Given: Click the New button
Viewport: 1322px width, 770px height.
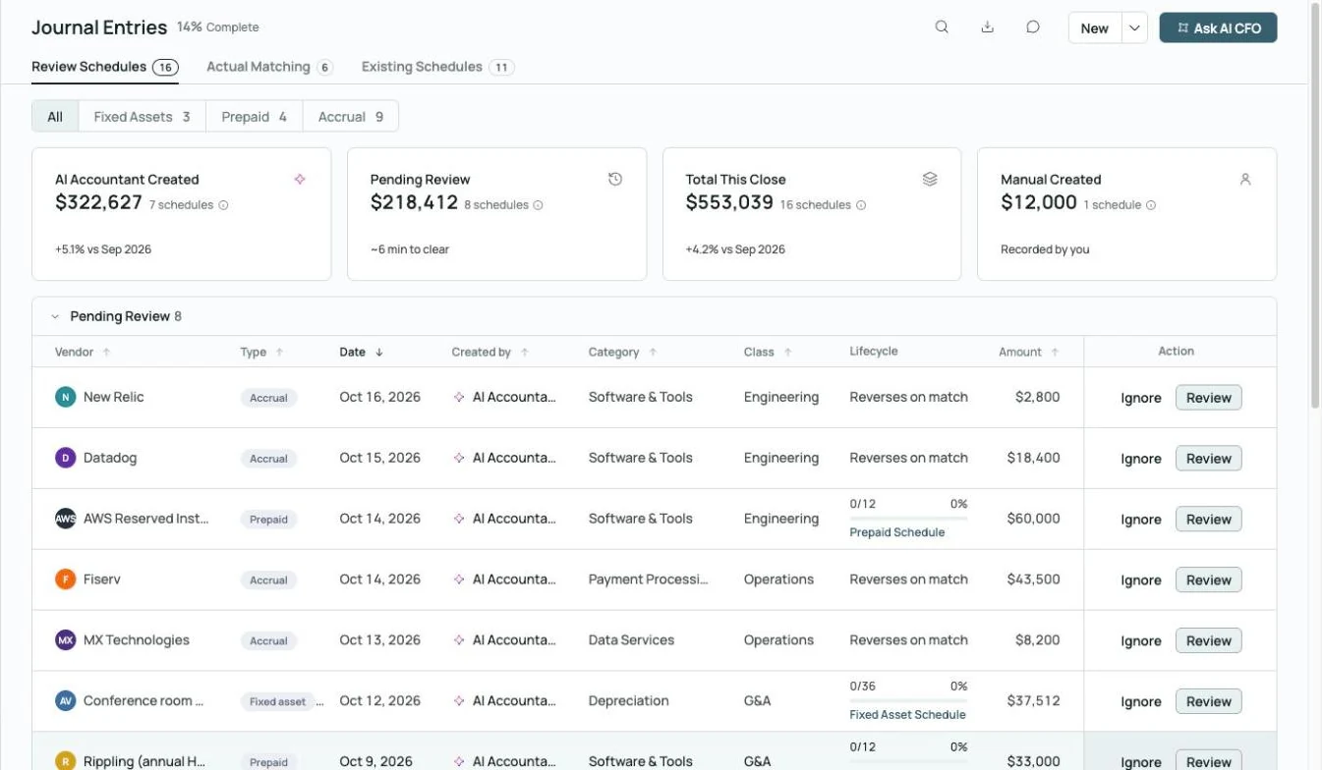Looking at the screenshot, I should point(1095,28).
